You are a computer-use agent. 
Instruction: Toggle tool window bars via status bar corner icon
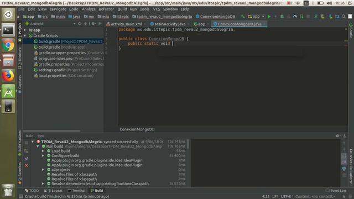(21, 197)
